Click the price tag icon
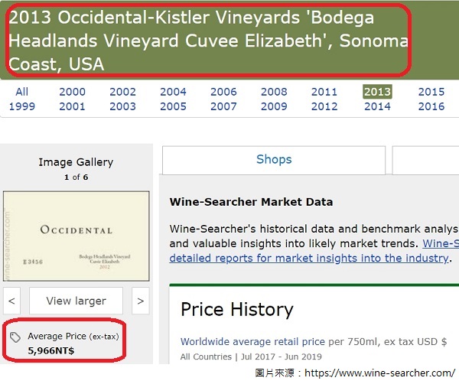The height and width of the screenshot is (381, 459). (15, 337)
